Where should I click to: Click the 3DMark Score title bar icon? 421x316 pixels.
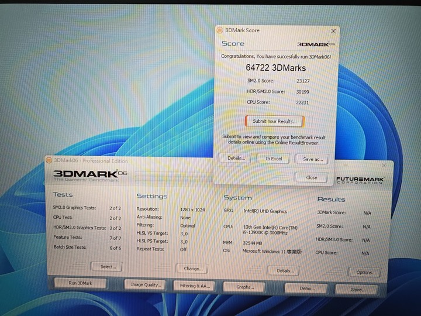(220, 30)
